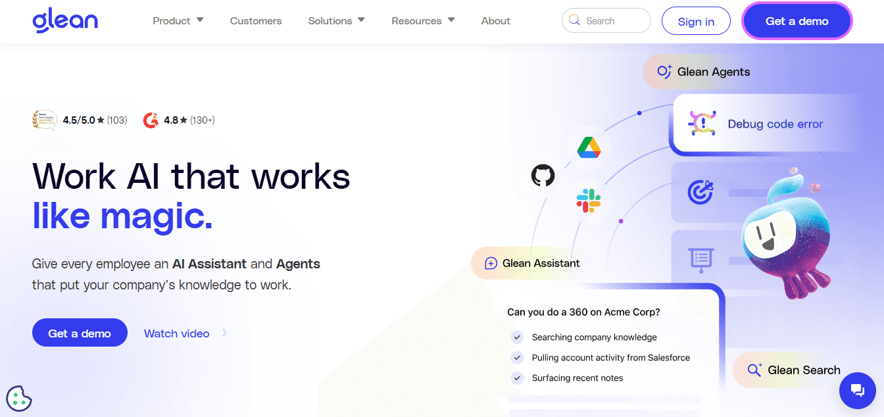The height and width of the screenshot is (417, 884).
Task: Click the header Get a demo button
Action: tap(797, 21)
